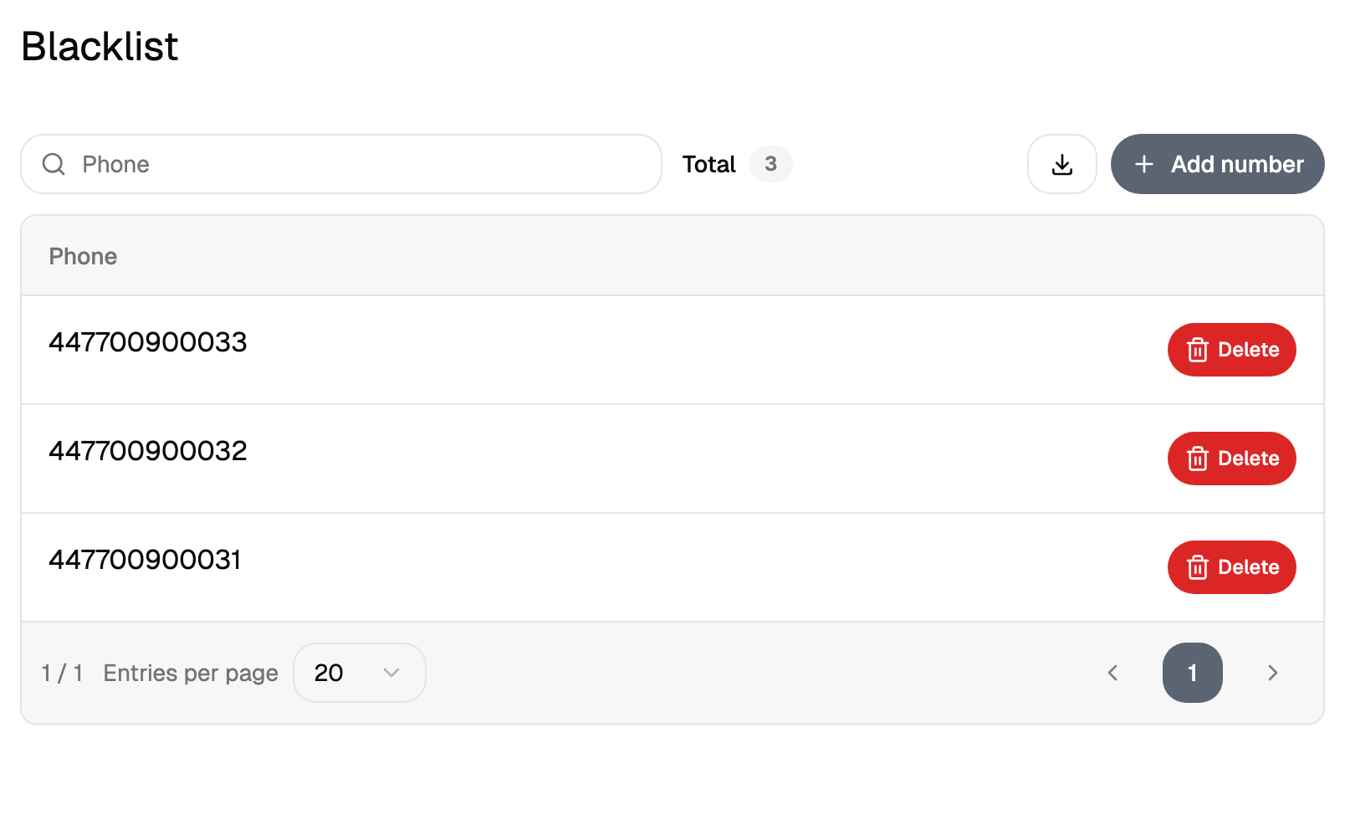Screen dimensions: 1345x825
Task: Click the Add number button label
Action: [1237, 164]
